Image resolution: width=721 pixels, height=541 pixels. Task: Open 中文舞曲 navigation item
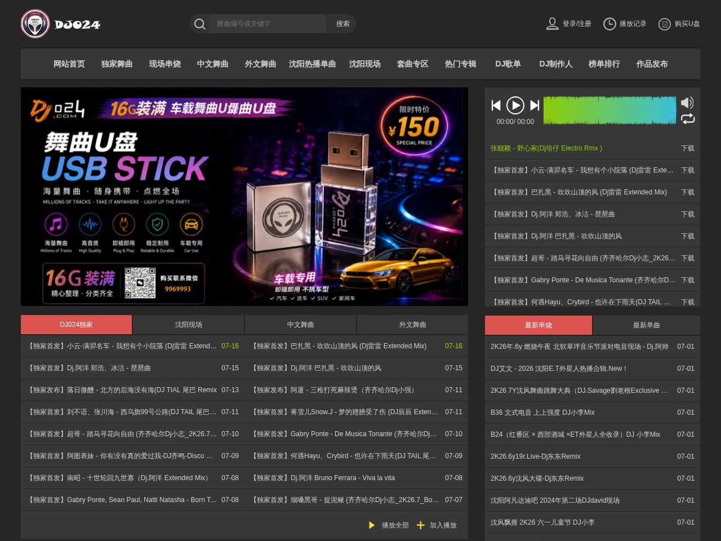pyautogui.click(x=213, y=64)
